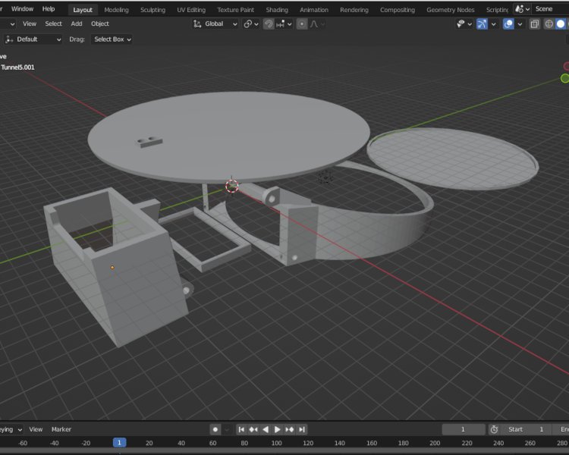The image size is (569, 455).
Task: Click the green Y axis gizmo ball
Action: pos(564,78)
